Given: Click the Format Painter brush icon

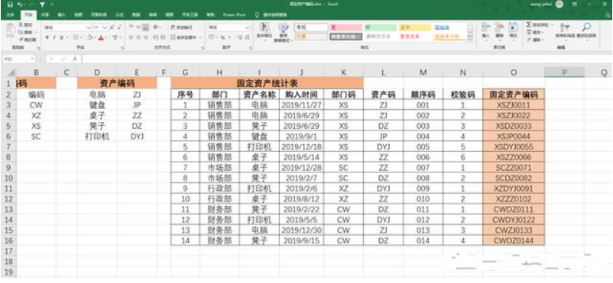Looking at the screenshot, I should tap(21, 40).
